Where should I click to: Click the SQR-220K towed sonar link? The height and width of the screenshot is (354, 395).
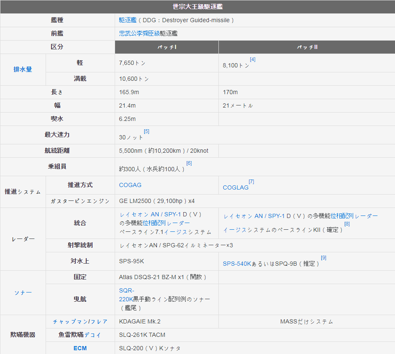126,295
